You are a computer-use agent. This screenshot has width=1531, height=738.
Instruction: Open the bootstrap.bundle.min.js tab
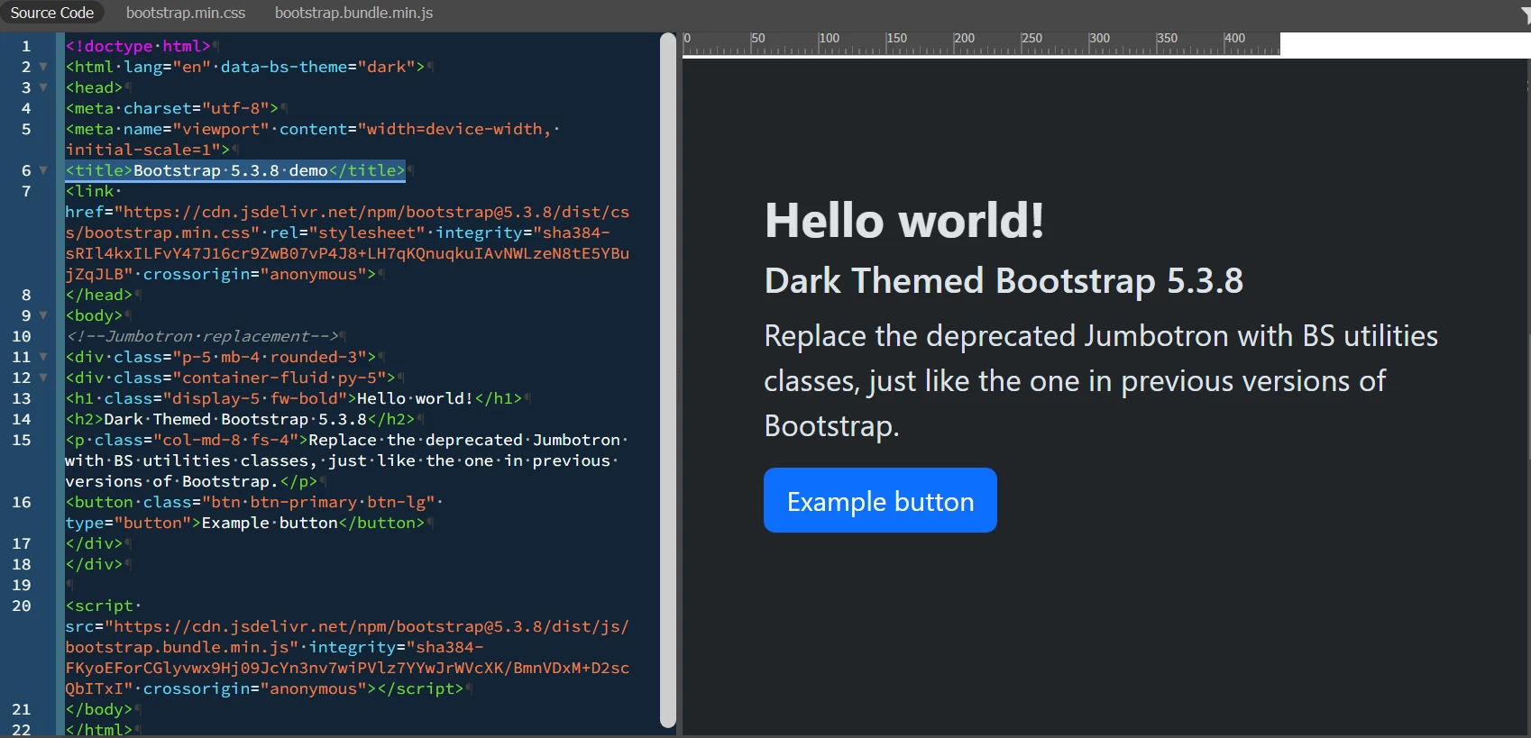353,13
